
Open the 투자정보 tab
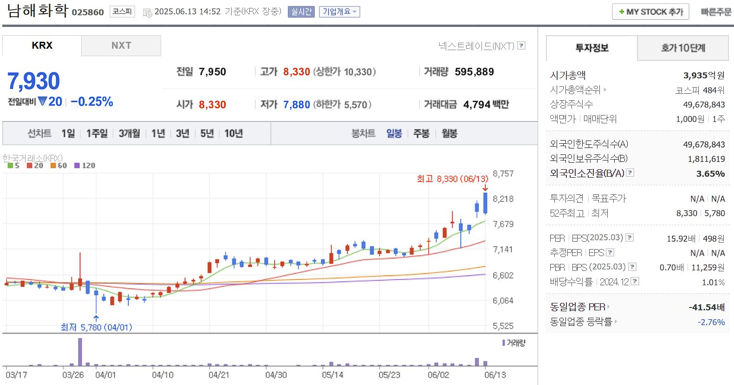coord(592,48)
